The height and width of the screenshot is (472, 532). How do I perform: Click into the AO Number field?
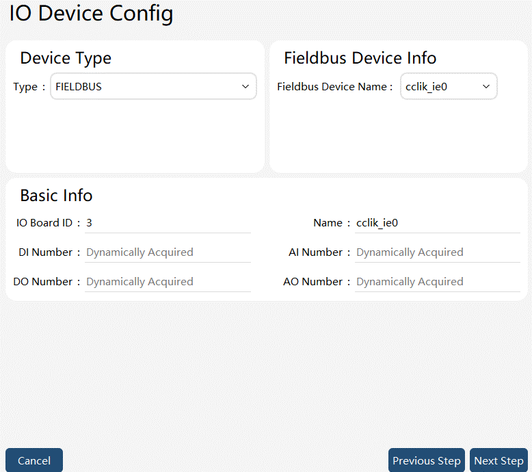(x=438, y=282)
